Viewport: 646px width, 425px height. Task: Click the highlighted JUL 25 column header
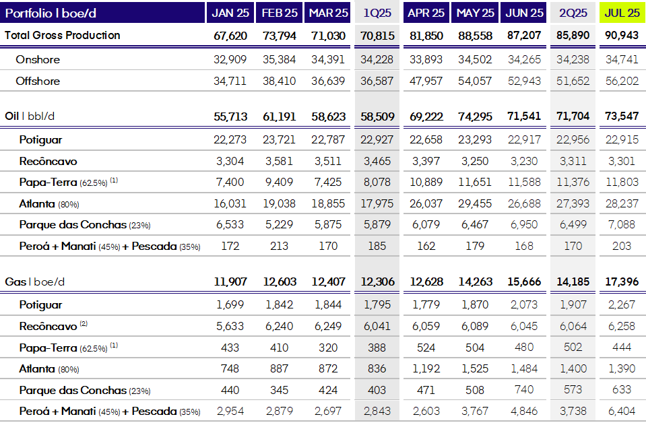[x=622, y=13]
